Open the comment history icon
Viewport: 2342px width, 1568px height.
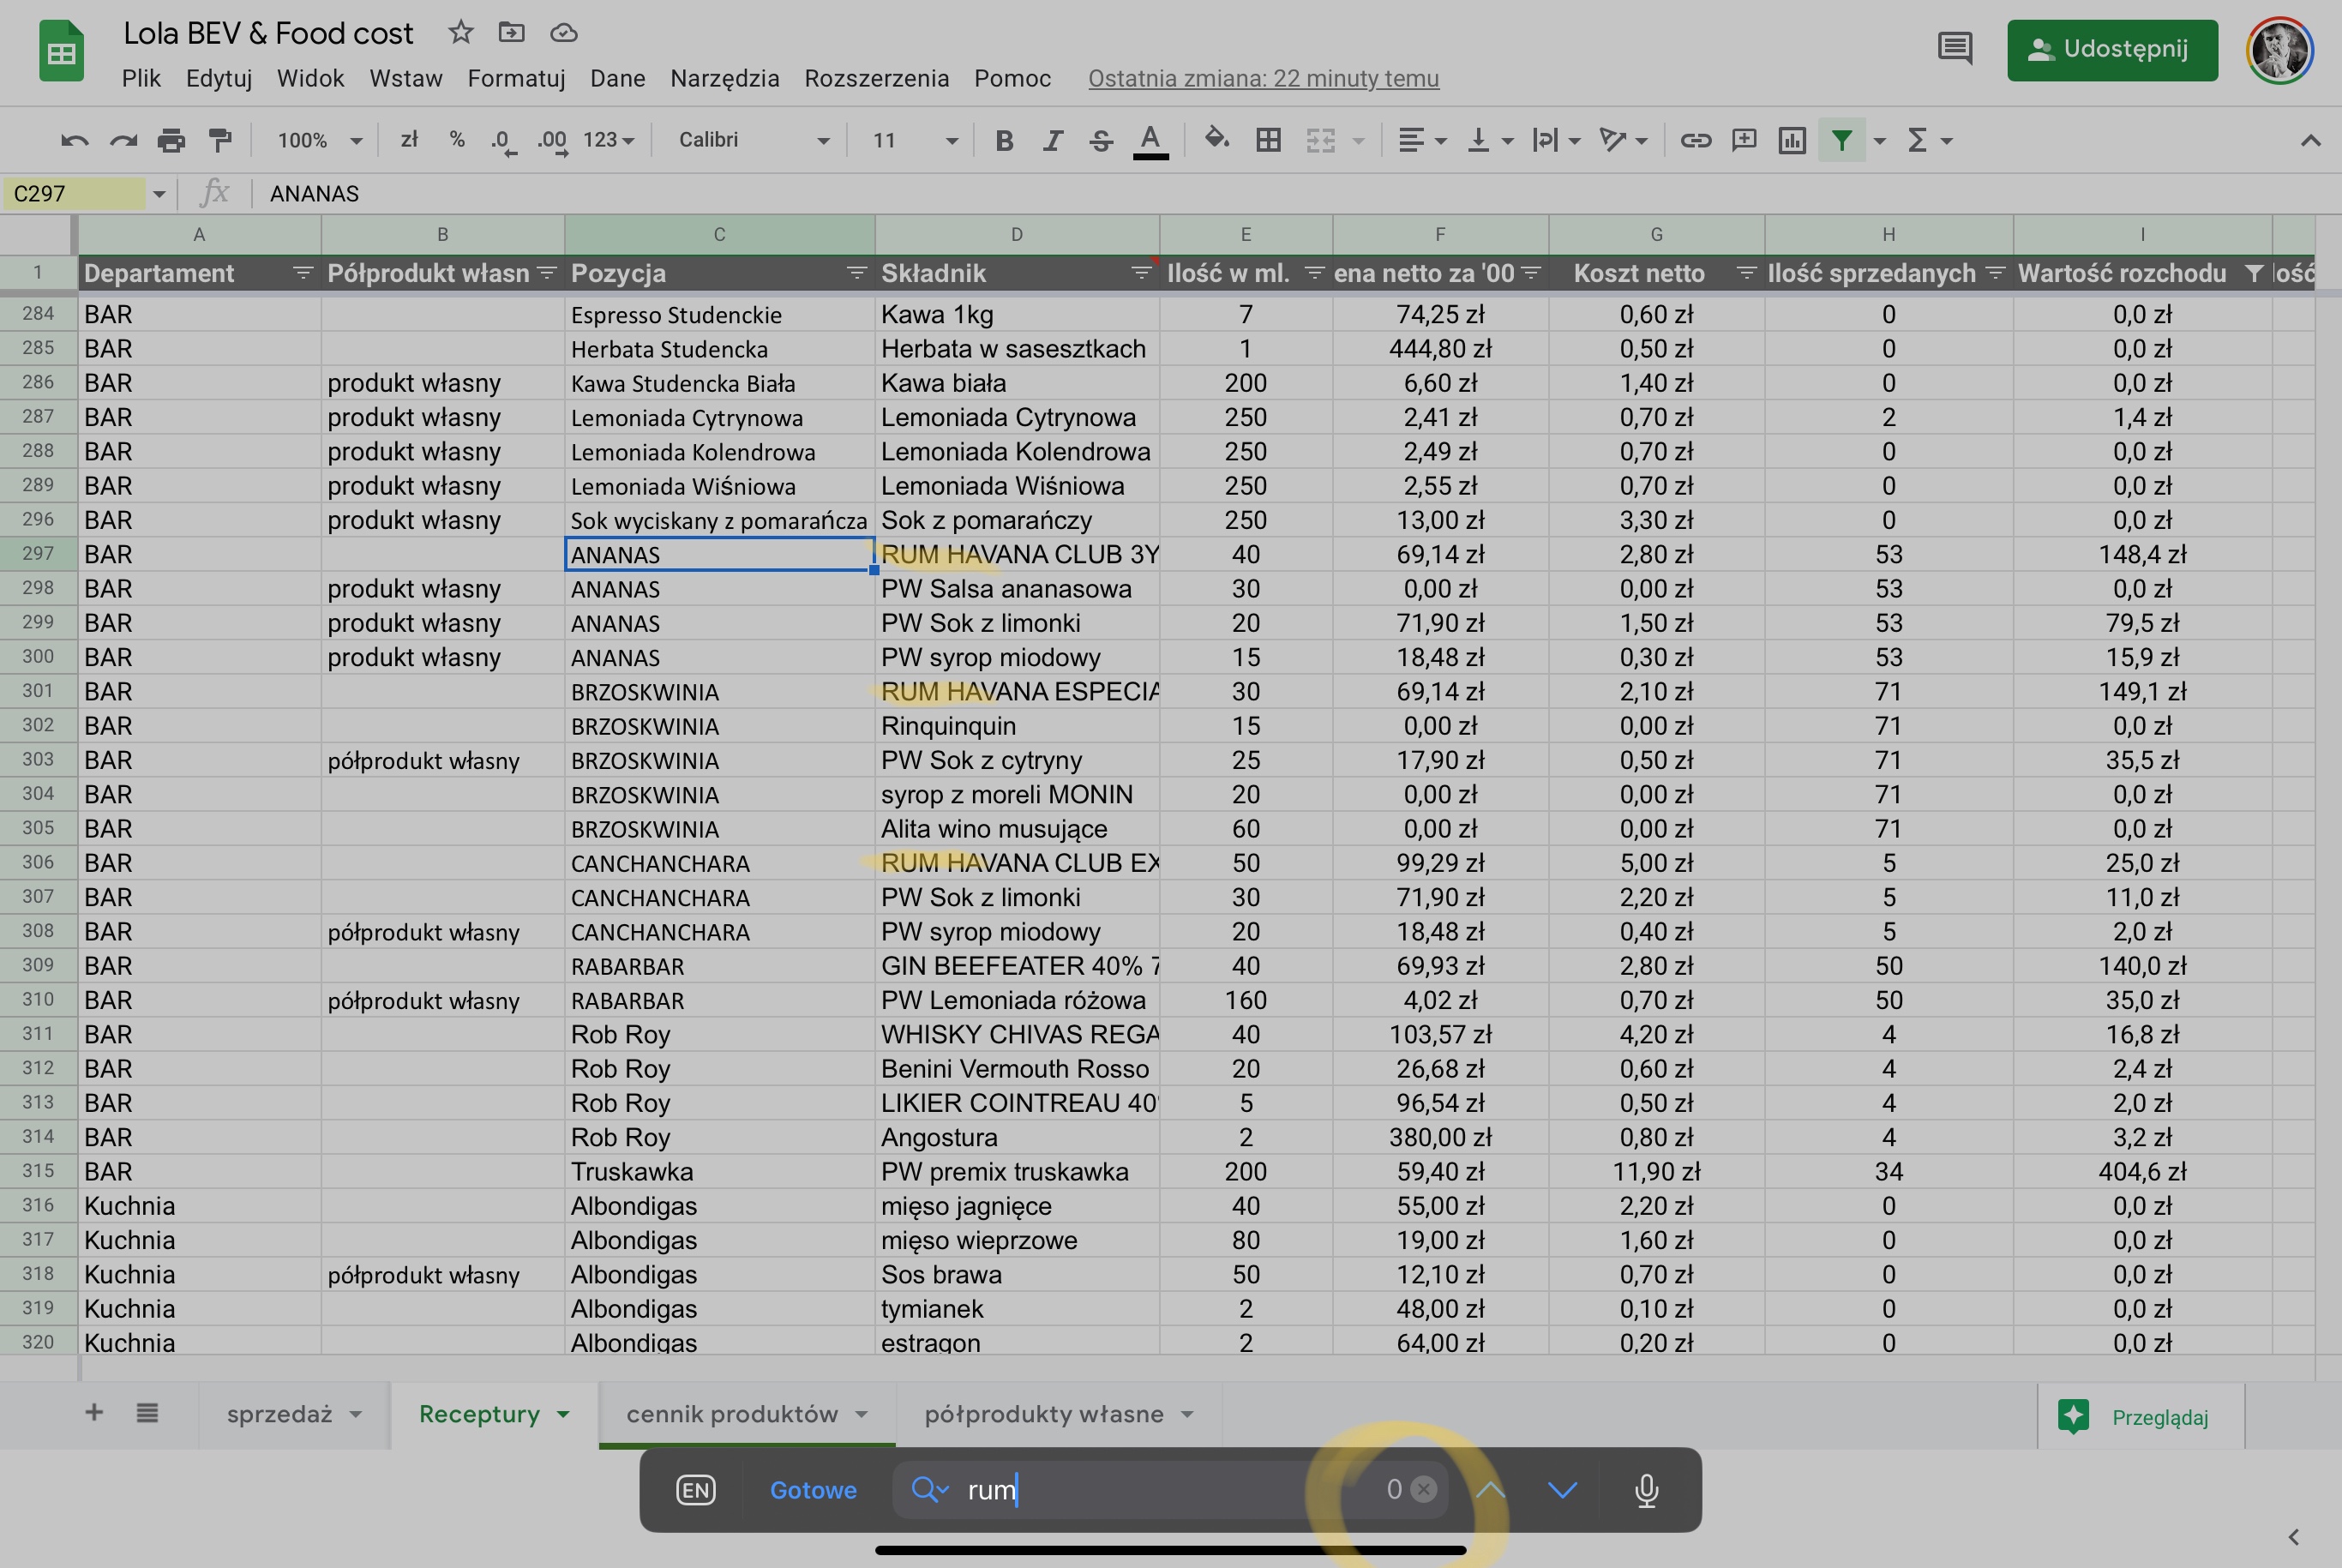(x=1954, y=48)
